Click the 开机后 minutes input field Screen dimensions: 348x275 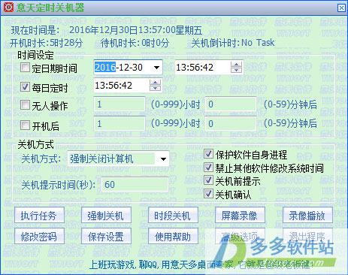point(231,124)
